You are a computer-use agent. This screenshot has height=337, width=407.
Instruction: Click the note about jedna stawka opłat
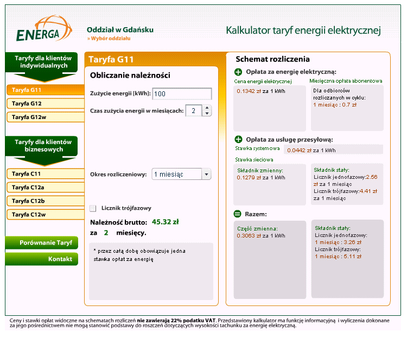click(x=139, y=255)
